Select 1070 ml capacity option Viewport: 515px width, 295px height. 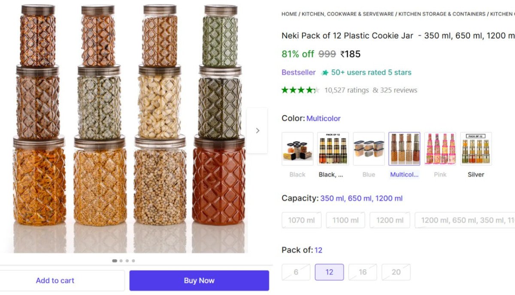point(301,220)
